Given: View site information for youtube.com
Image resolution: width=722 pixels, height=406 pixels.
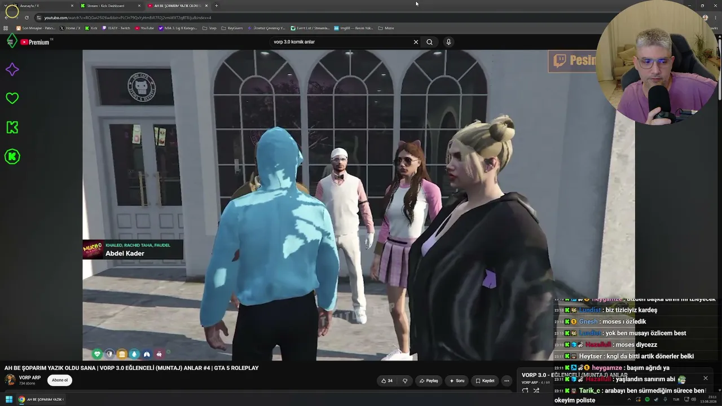Looking at the screenshot, I should click(38, 17).
